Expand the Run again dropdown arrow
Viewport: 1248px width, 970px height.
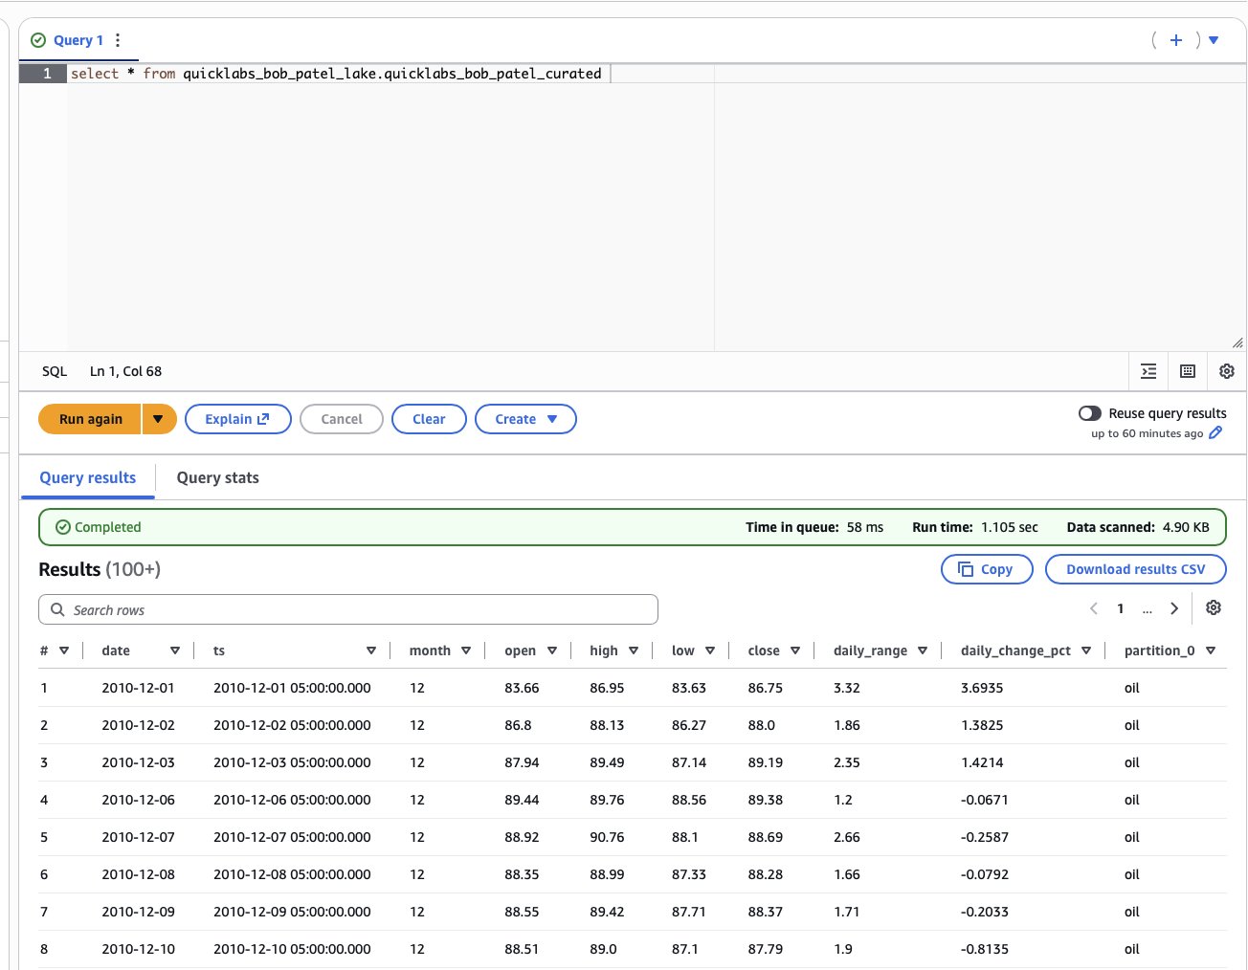[x=159, y=419]
